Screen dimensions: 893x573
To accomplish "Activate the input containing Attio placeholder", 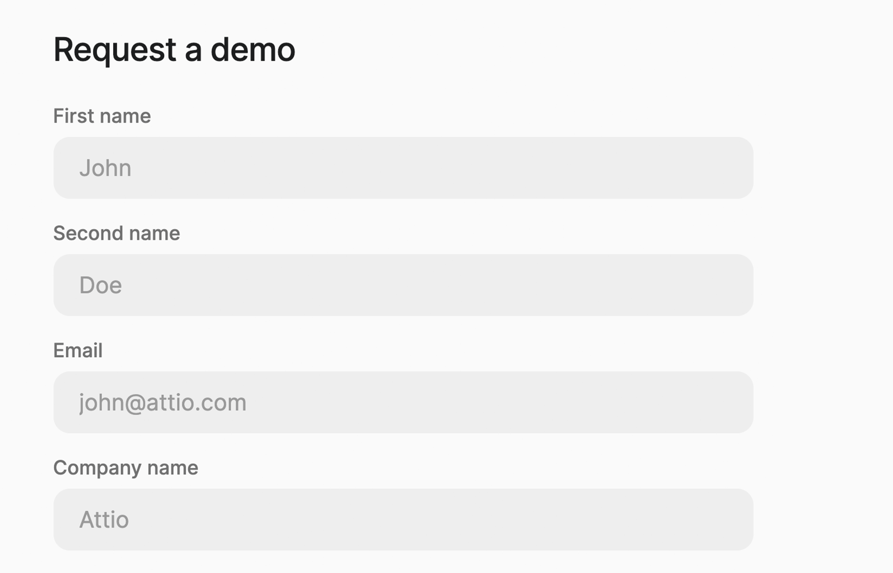I will pyautogui.click(x=403, y=519).
